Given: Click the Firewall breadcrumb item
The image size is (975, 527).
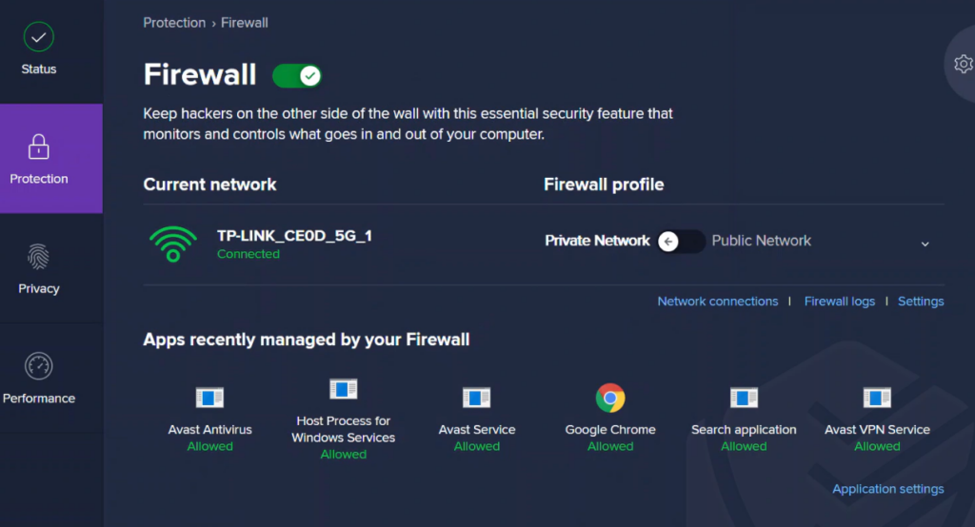Looking at the screenshot, I should click(x=245, y=23).
